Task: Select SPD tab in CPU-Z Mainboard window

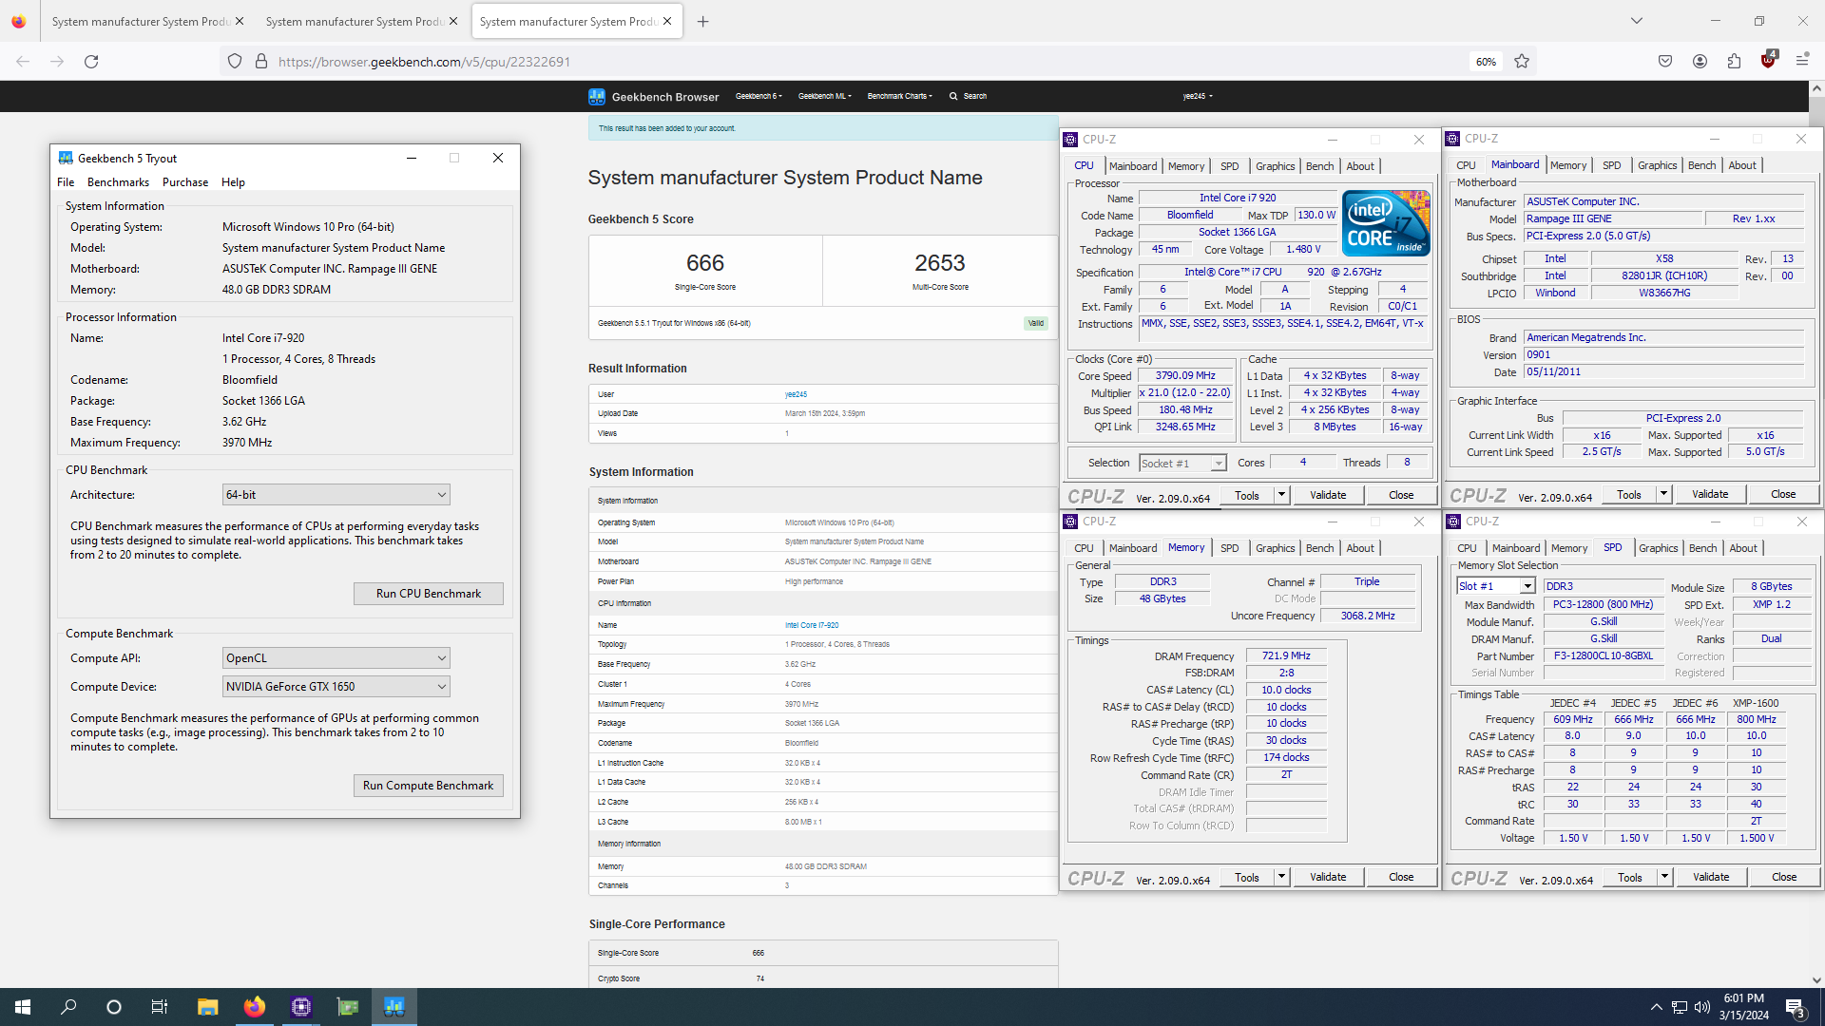Action: pos(1612,165)
